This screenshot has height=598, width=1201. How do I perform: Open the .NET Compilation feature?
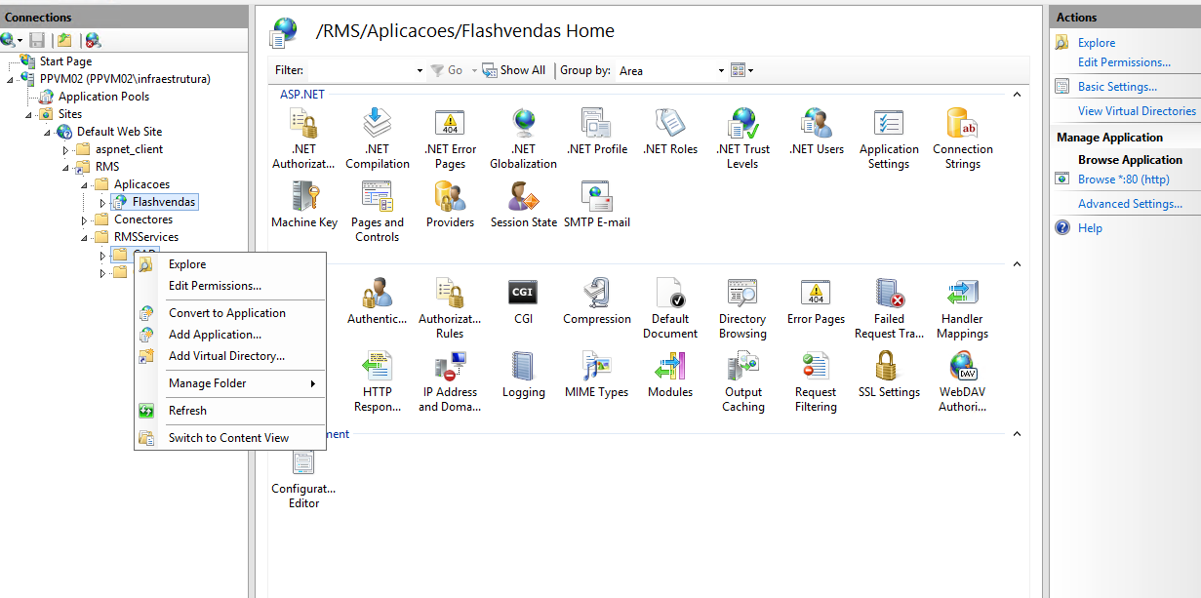pos(377,139)
